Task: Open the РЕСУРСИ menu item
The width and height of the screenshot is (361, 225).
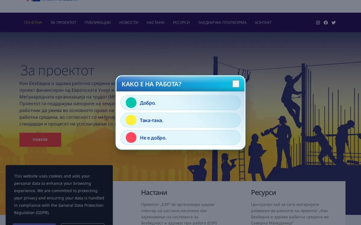Action: point(181,22)
